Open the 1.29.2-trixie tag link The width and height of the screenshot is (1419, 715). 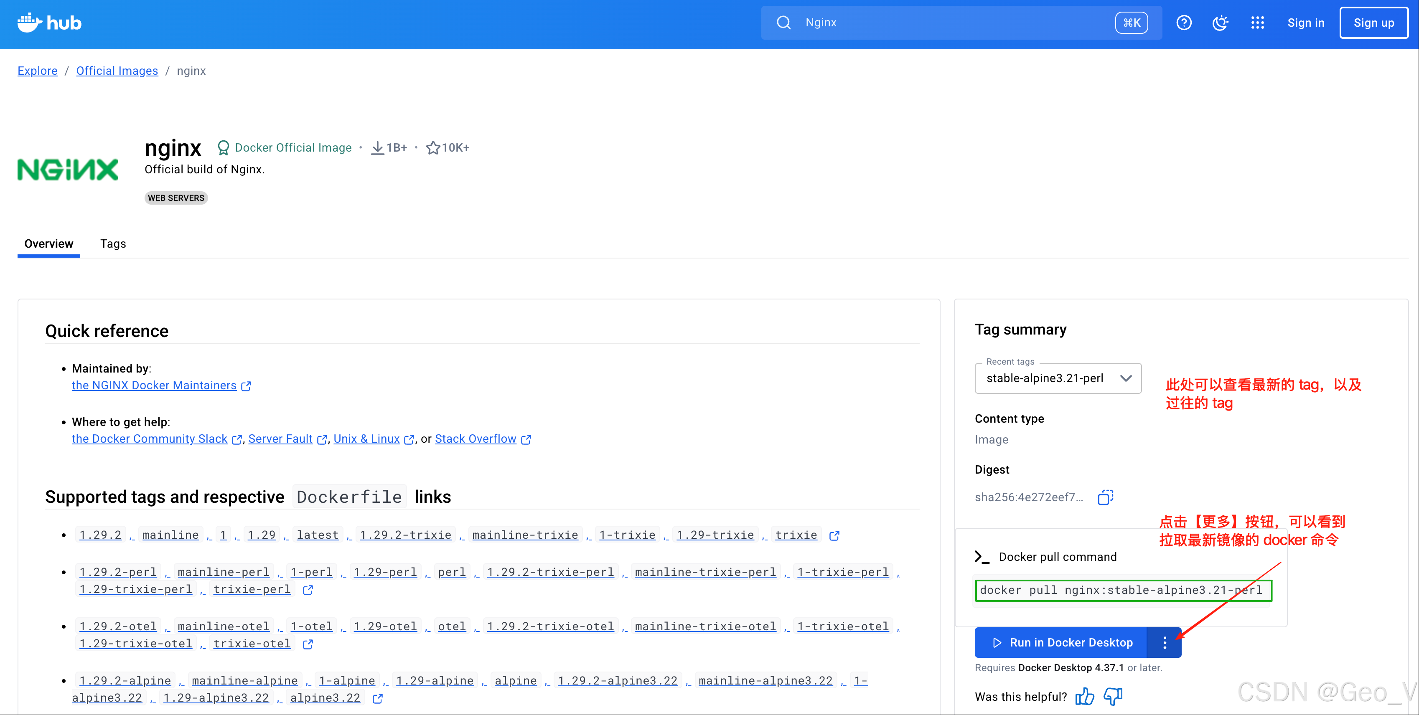click(x=405, y=535)
